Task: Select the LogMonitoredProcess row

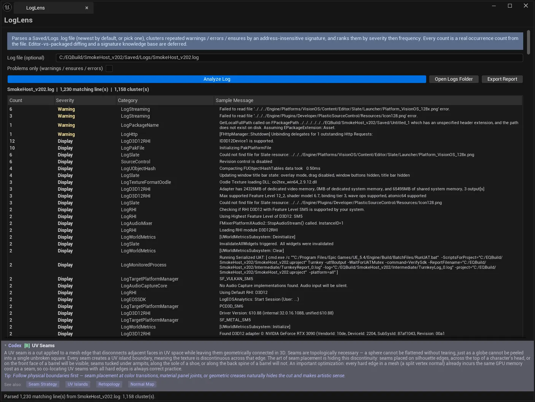Action: coord(265,265)
